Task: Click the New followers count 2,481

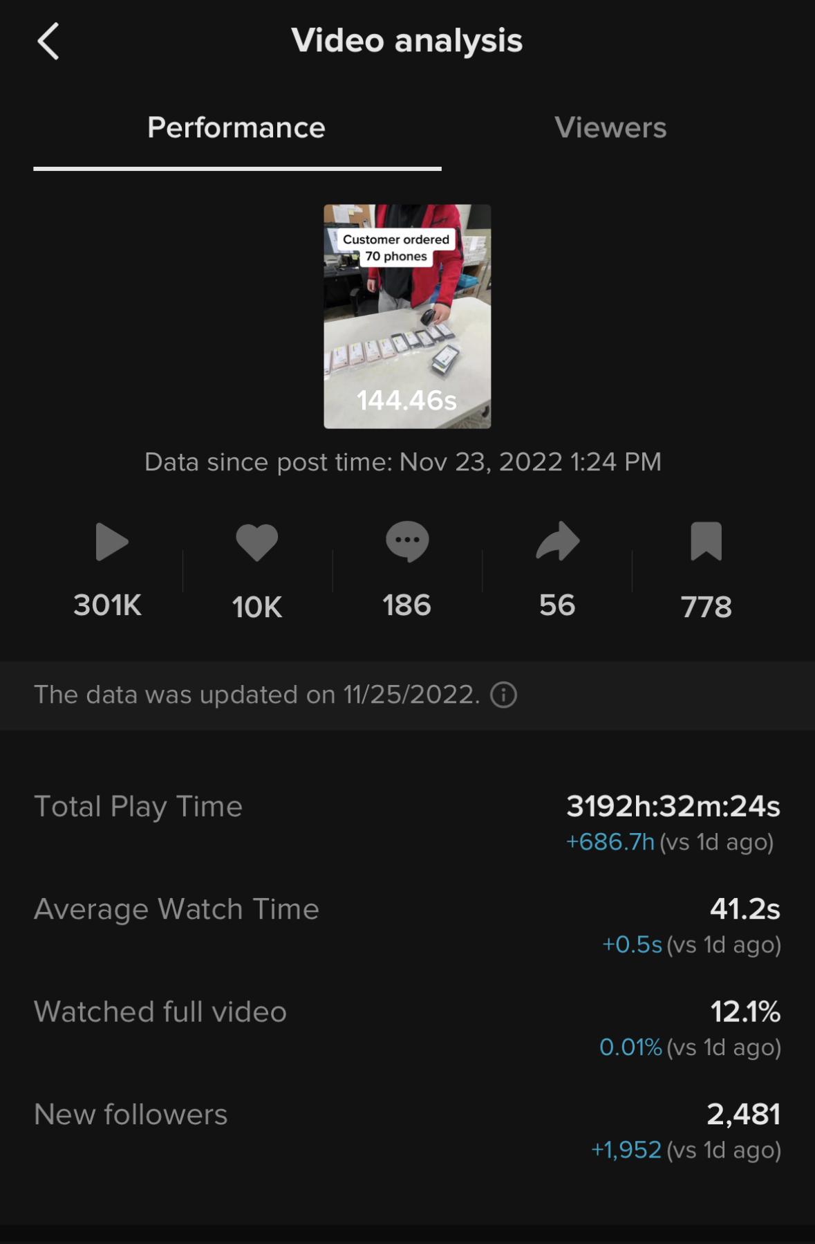Action: point(743,1114)
